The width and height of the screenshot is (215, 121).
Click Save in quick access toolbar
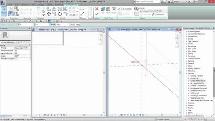click(5, 21)
